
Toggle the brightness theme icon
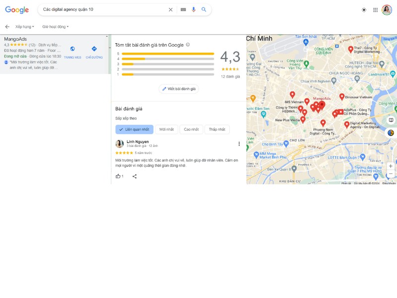coord(364,10)
